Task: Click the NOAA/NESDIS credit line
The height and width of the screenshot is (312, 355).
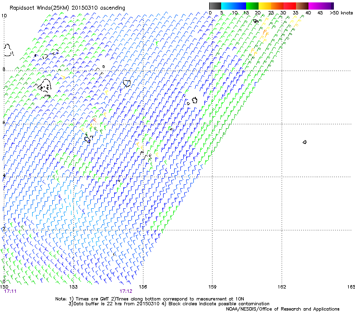Action: 283,309
